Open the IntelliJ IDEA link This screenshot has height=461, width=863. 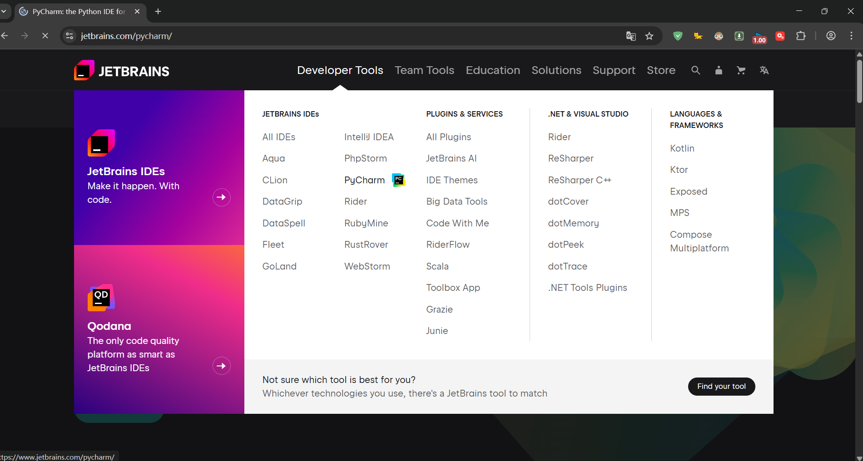369,137
